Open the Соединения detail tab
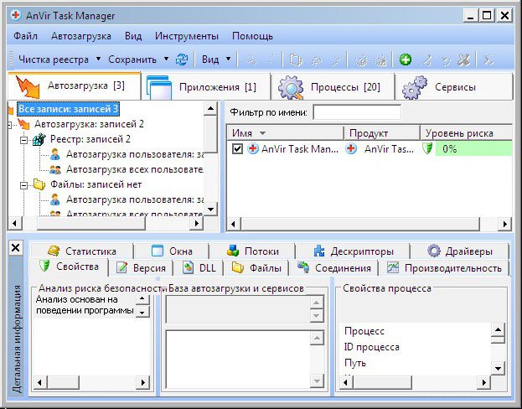 [334, 268]
